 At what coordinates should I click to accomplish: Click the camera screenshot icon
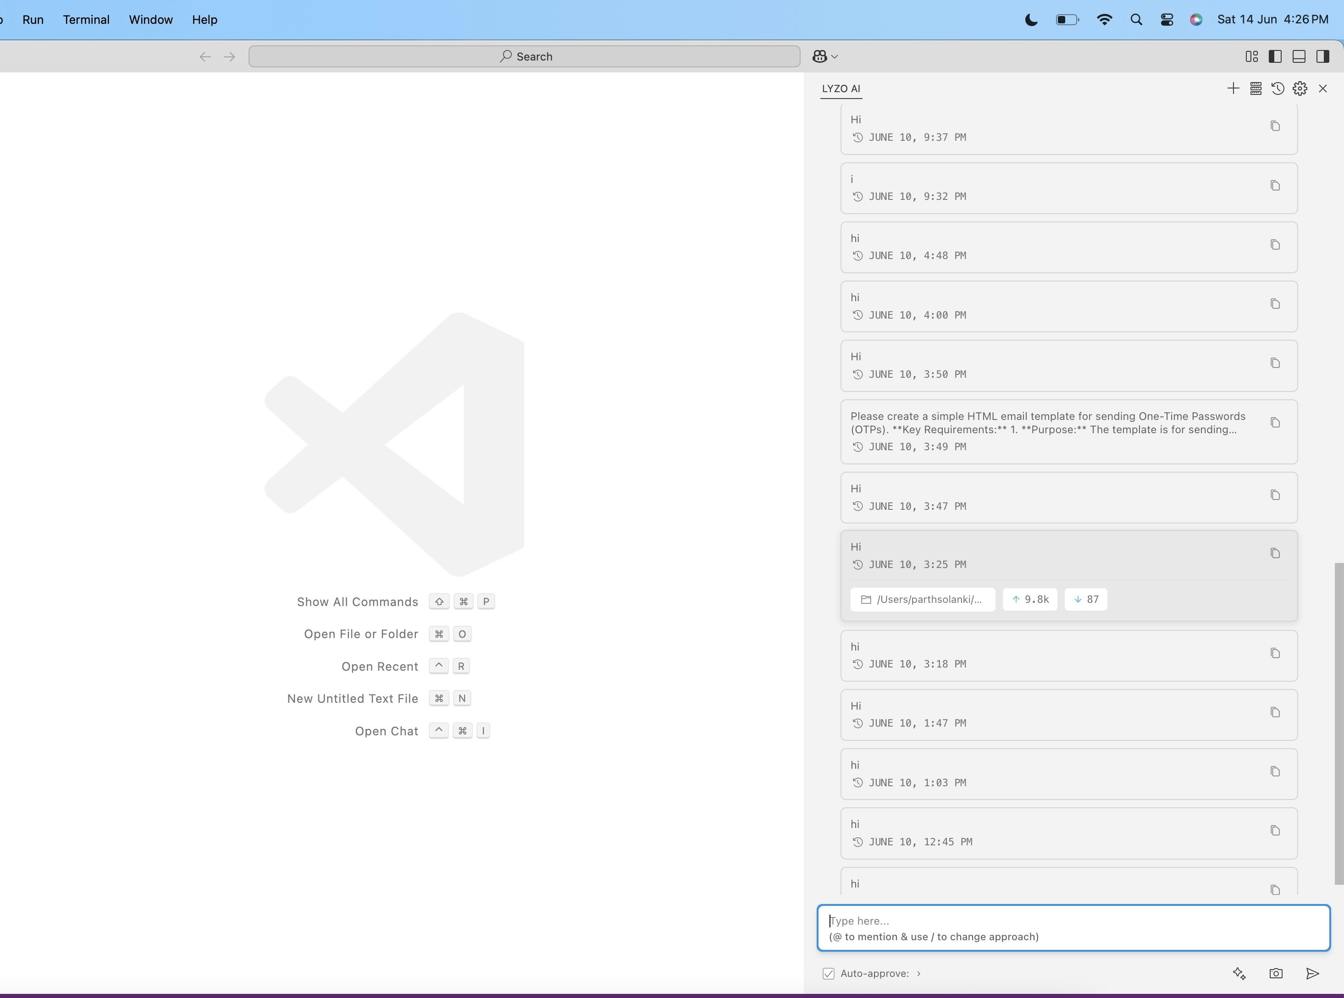[1276, 973]
